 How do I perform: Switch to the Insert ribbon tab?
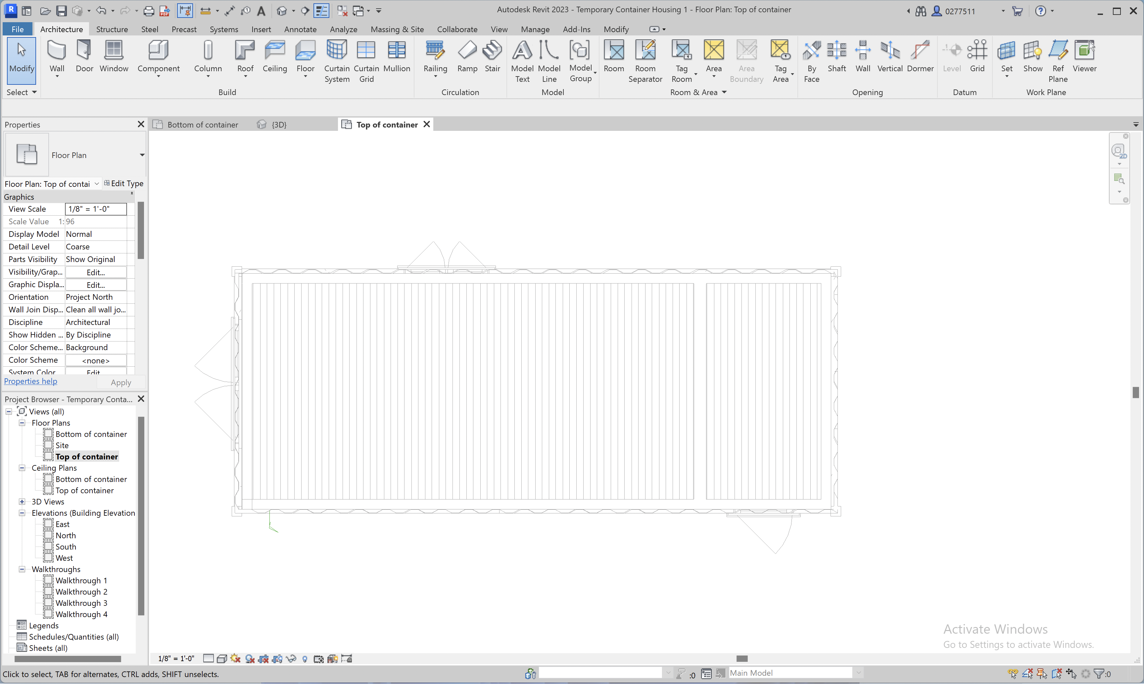(261, 29)
